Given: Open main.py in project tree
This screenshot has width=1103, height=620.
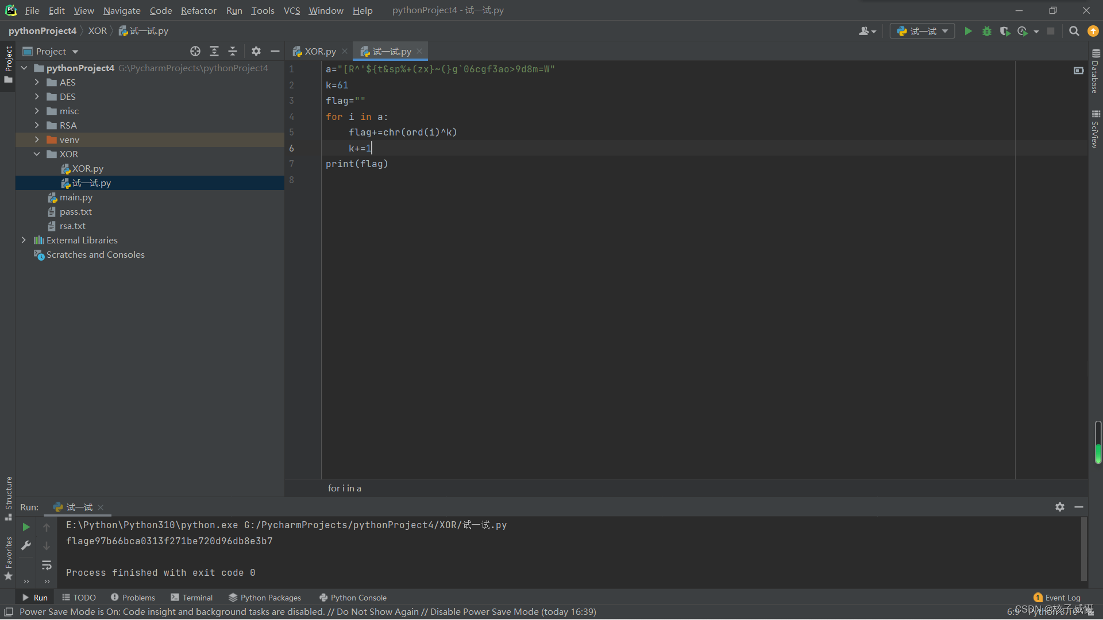Looking at the screenshot, I should 76,197.
